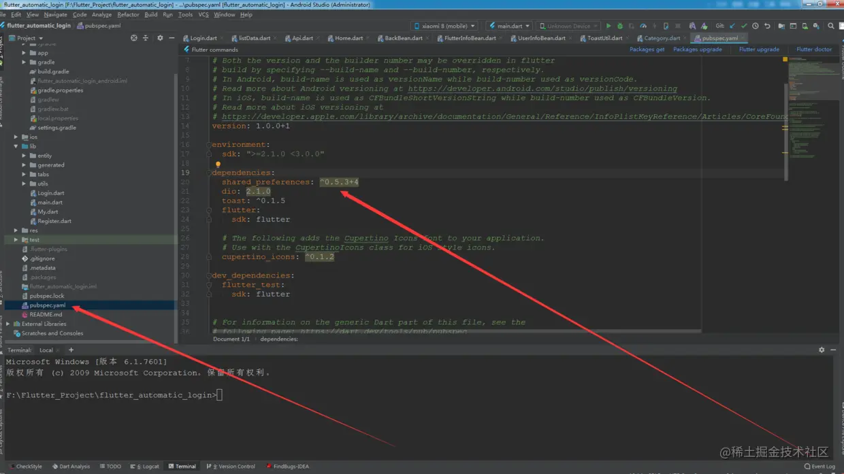Expand the generated folder
Screen dimensions: 844x474
(x=25, y=165)
